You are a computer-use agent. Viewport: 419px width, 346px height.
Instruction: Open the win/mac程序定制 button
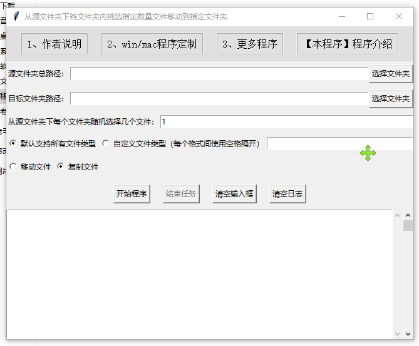click(x=152, y=44)
